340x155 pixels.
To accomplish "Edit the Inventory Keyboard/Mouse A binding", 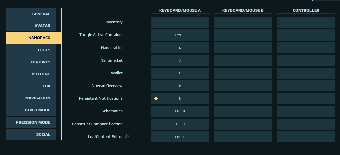I will (x=180, y=22).
